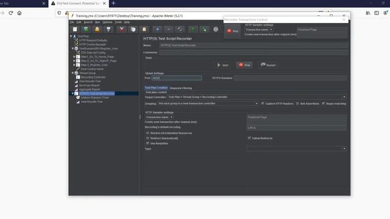Viewport: 390px width, 219px height.
Task: Select the Test Plan root node
Action: [x=83, y=36]
